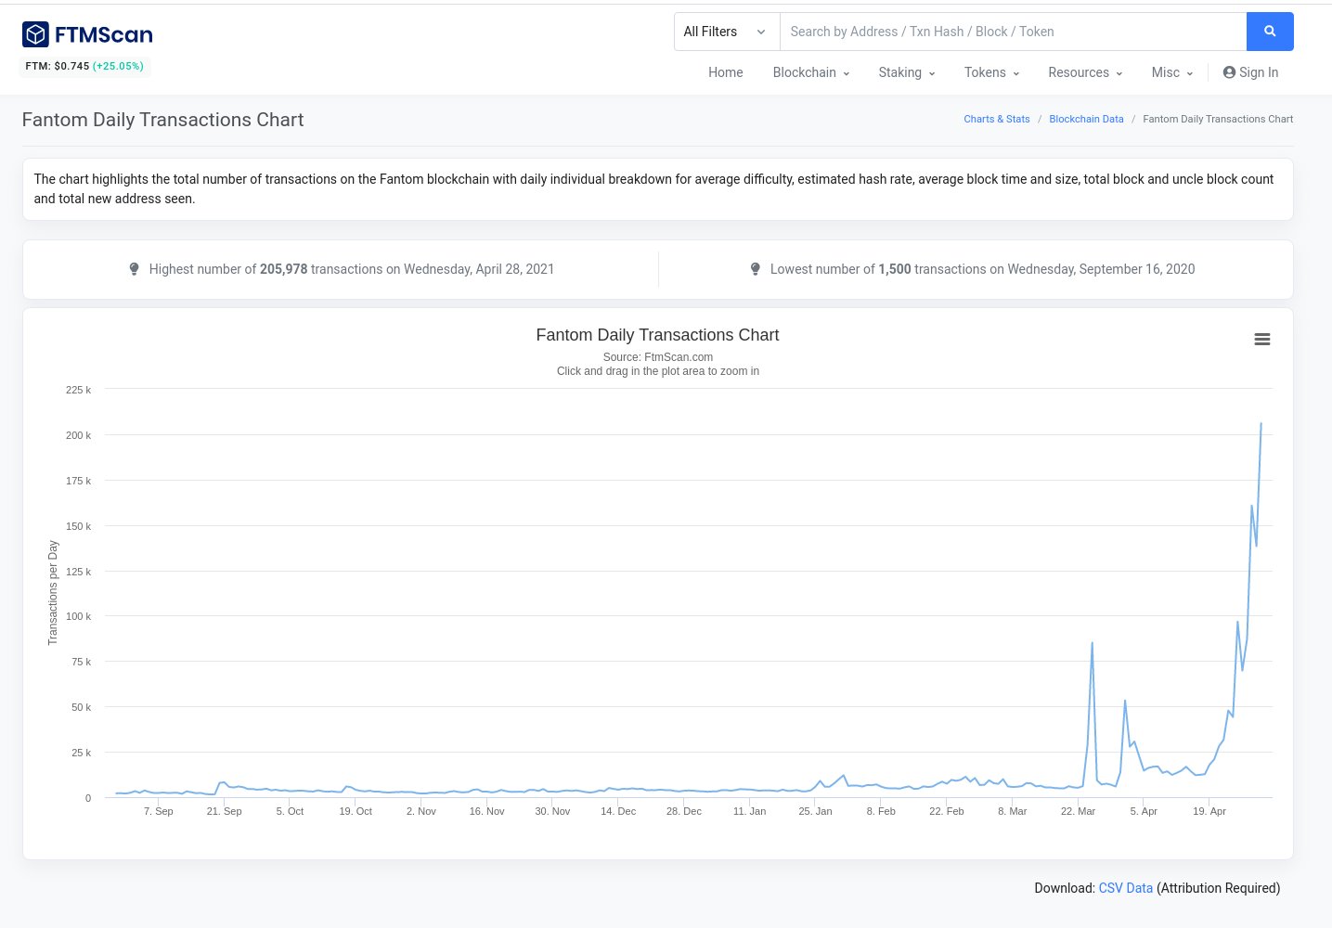Click the chart peak data point near 200k

click(1261, 424)
